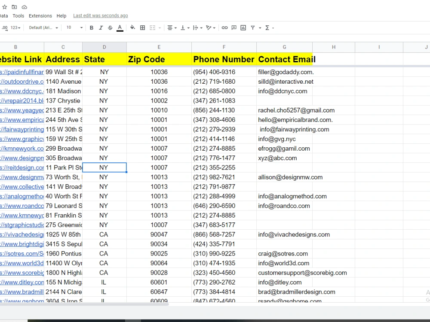Viewport: 430px width, 322px height.
Task: Open the Data menu
Action: [x=3, y=16]
